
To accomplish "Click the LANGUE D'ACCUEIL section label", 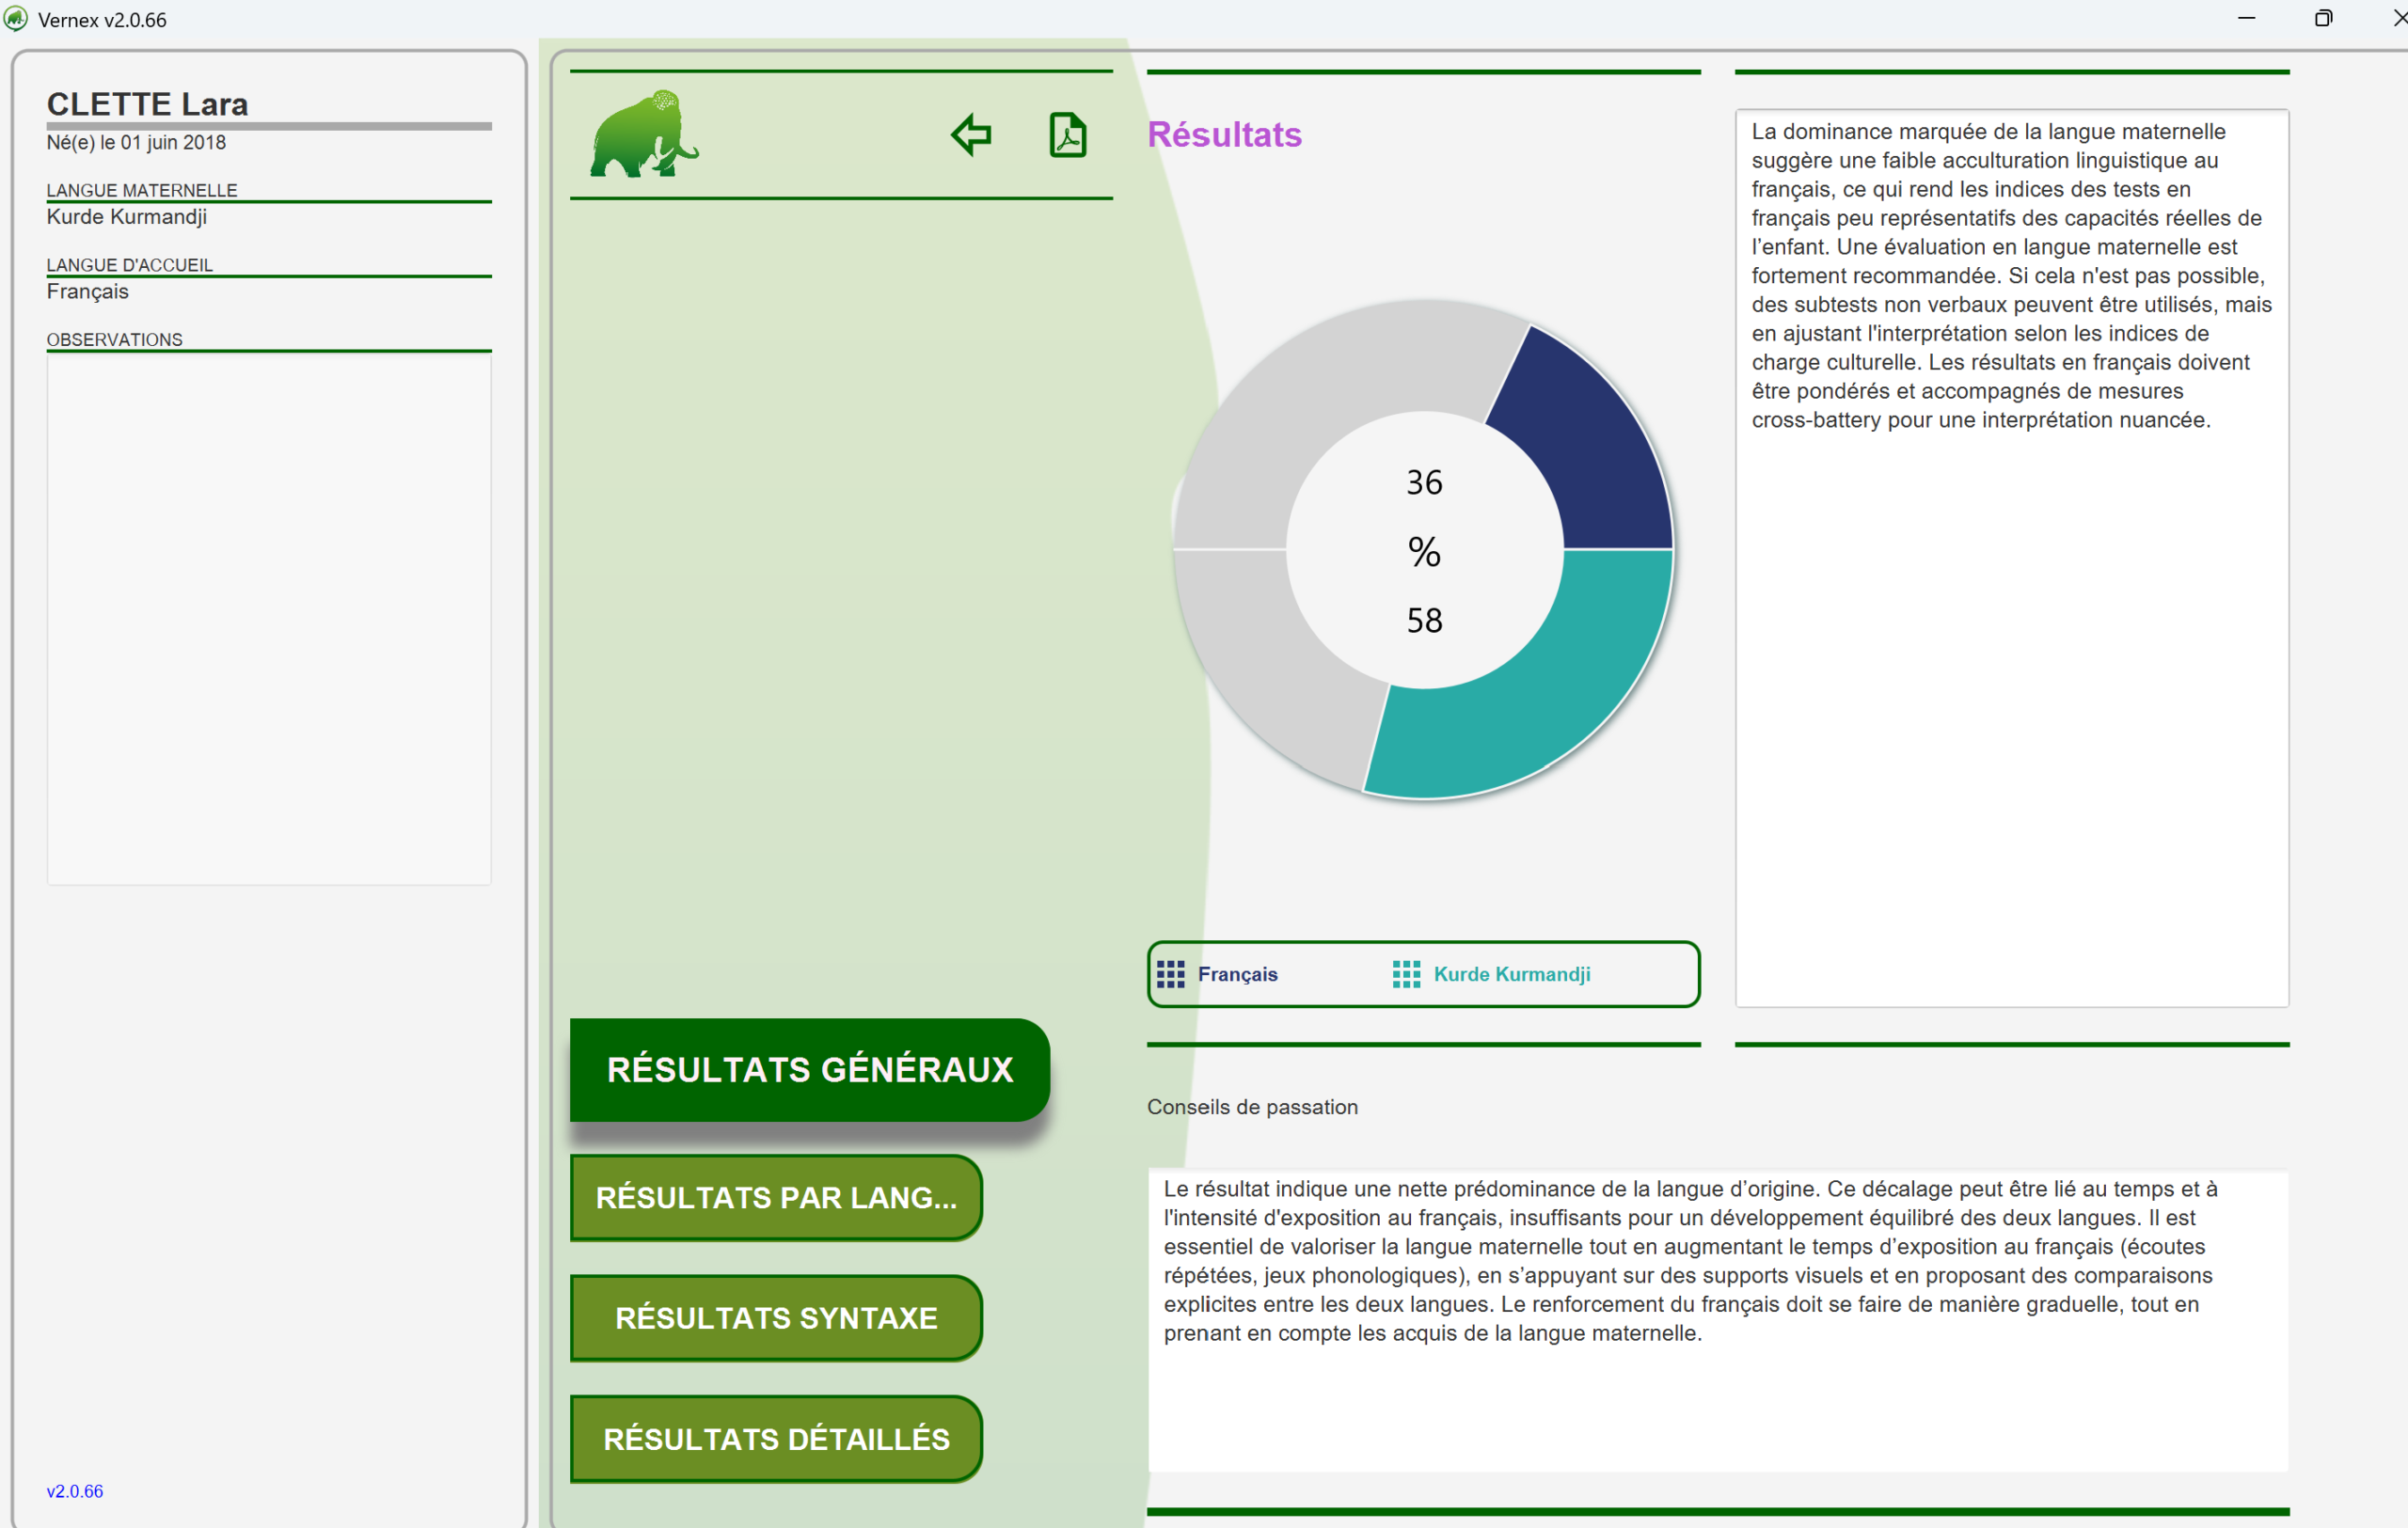I will (130, 265).
